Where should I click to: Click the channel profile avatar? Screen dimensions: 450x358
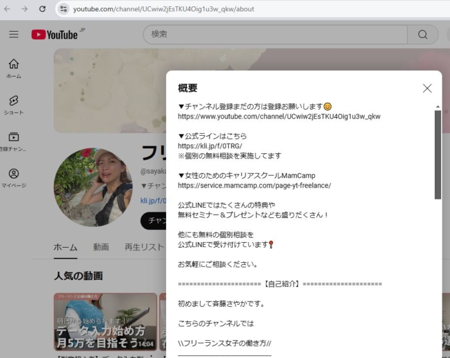click(93, 187)
